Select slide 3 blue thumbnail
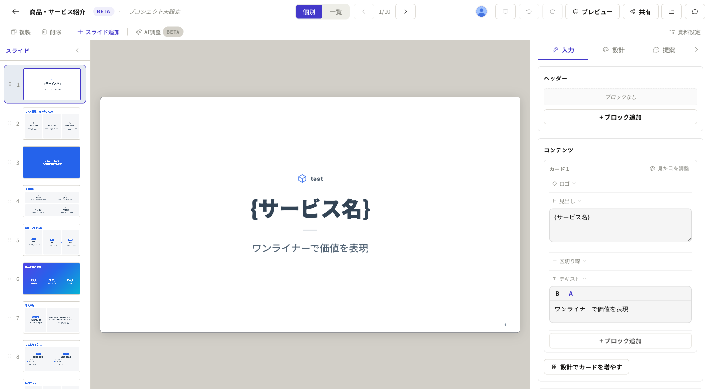 point(52,162)
